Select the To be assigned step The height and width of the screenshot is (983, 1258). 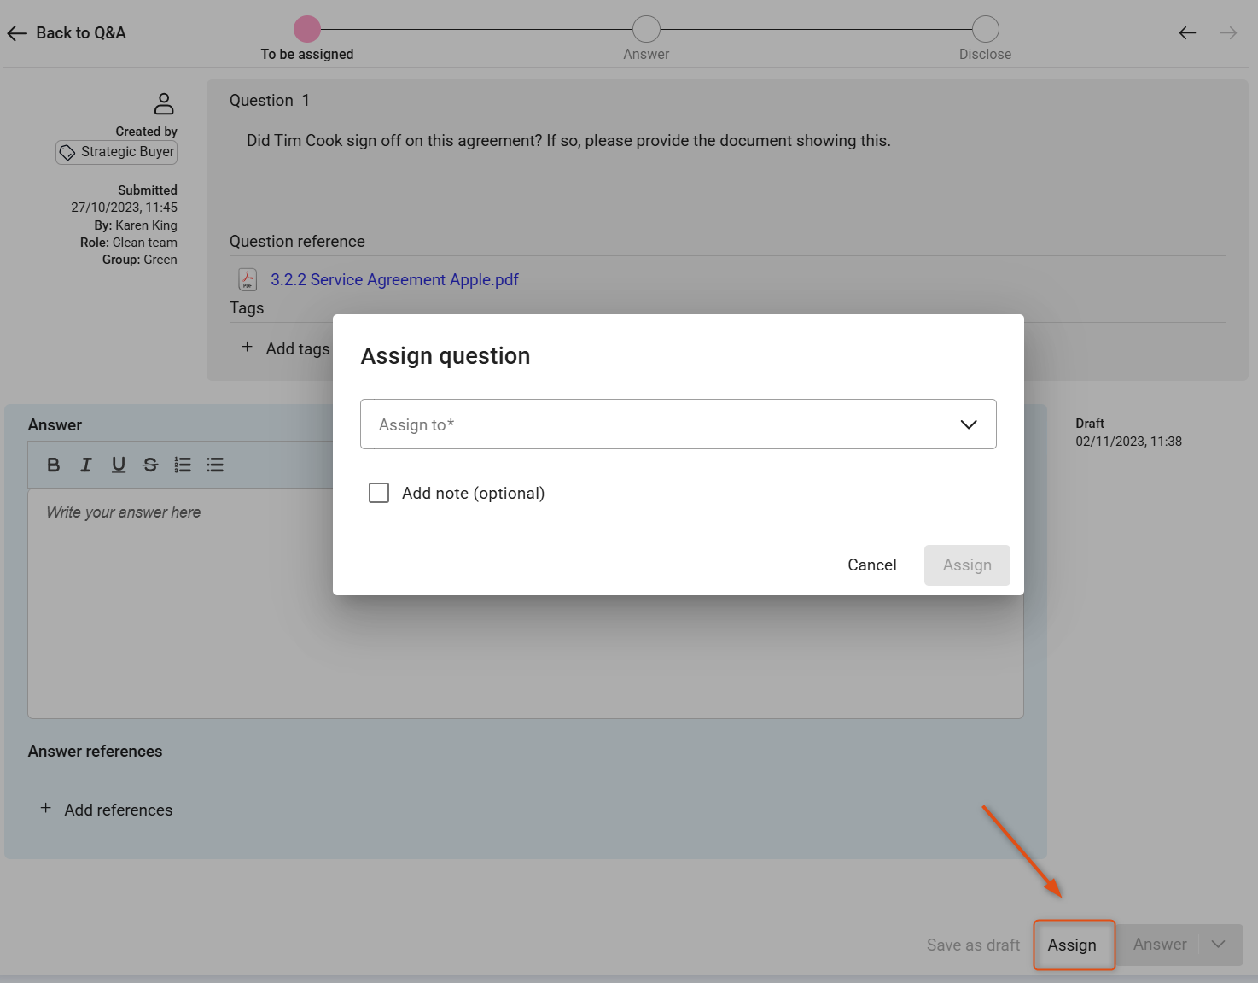point(307,29)
